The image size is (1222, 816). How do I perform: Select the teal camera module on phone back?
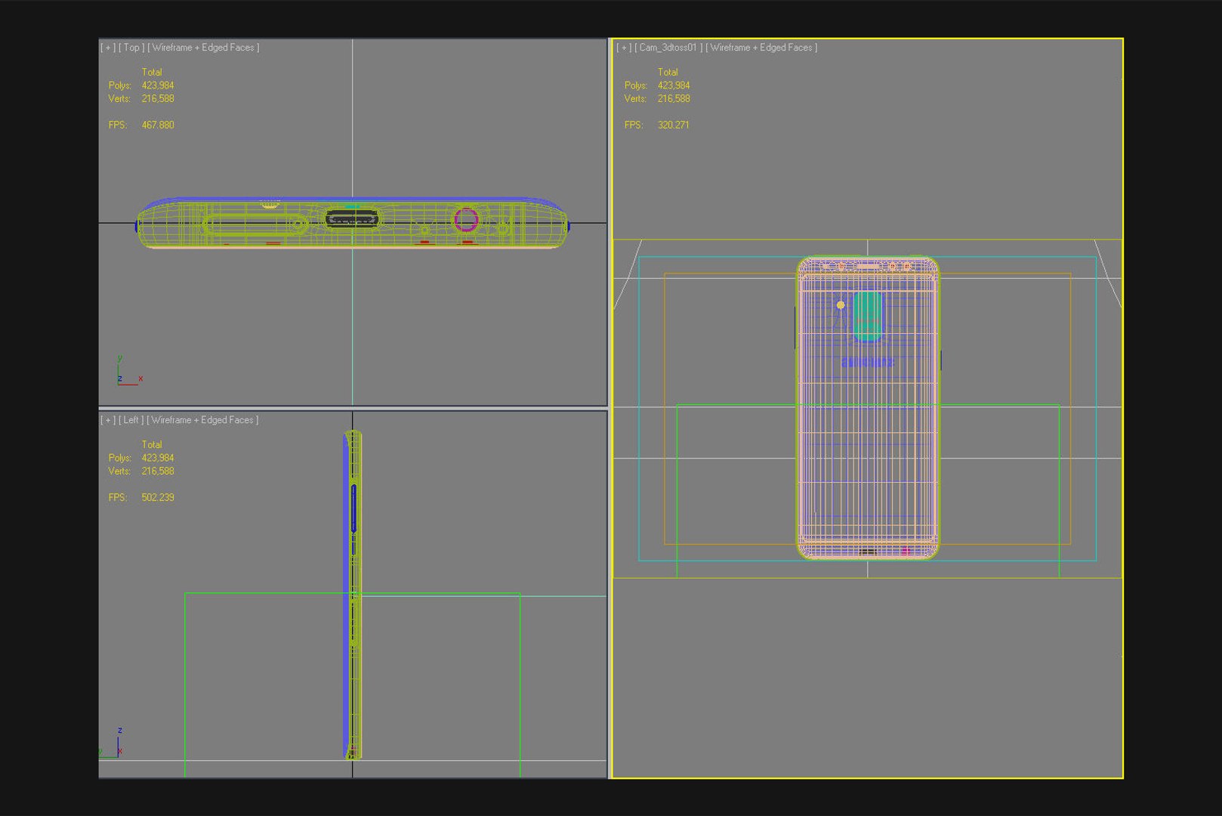(867, 316)
